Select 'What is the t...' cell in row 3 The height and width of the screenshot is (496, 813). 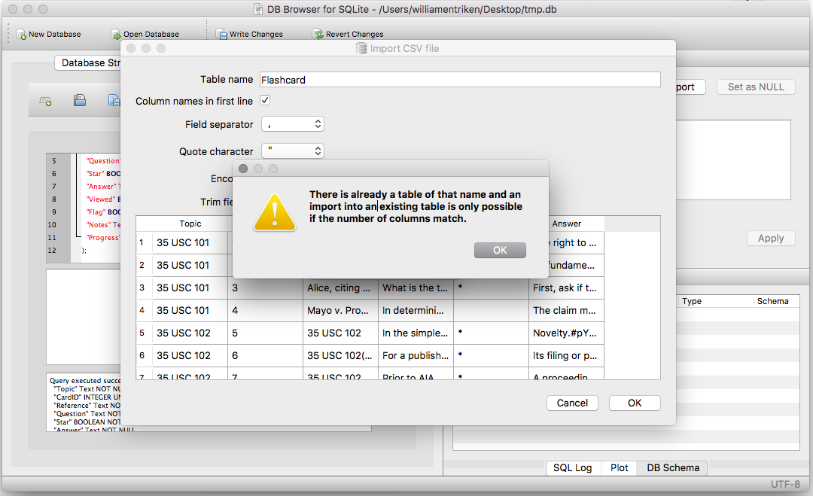coord(416,288)
